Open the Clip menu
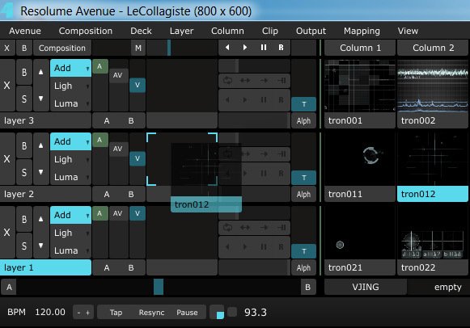470x328 pixels. [269, 31]
